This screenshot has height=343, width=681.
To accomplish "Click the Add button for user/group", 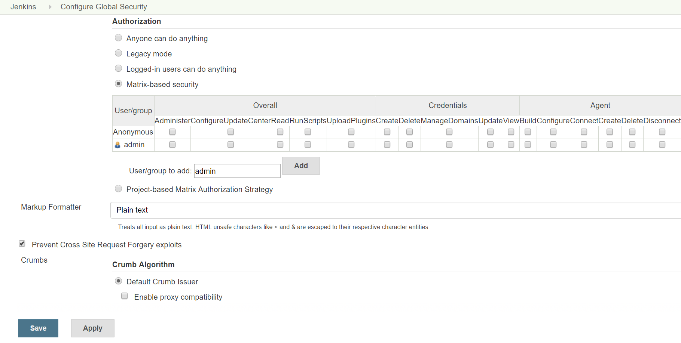I will pos(301,166).
